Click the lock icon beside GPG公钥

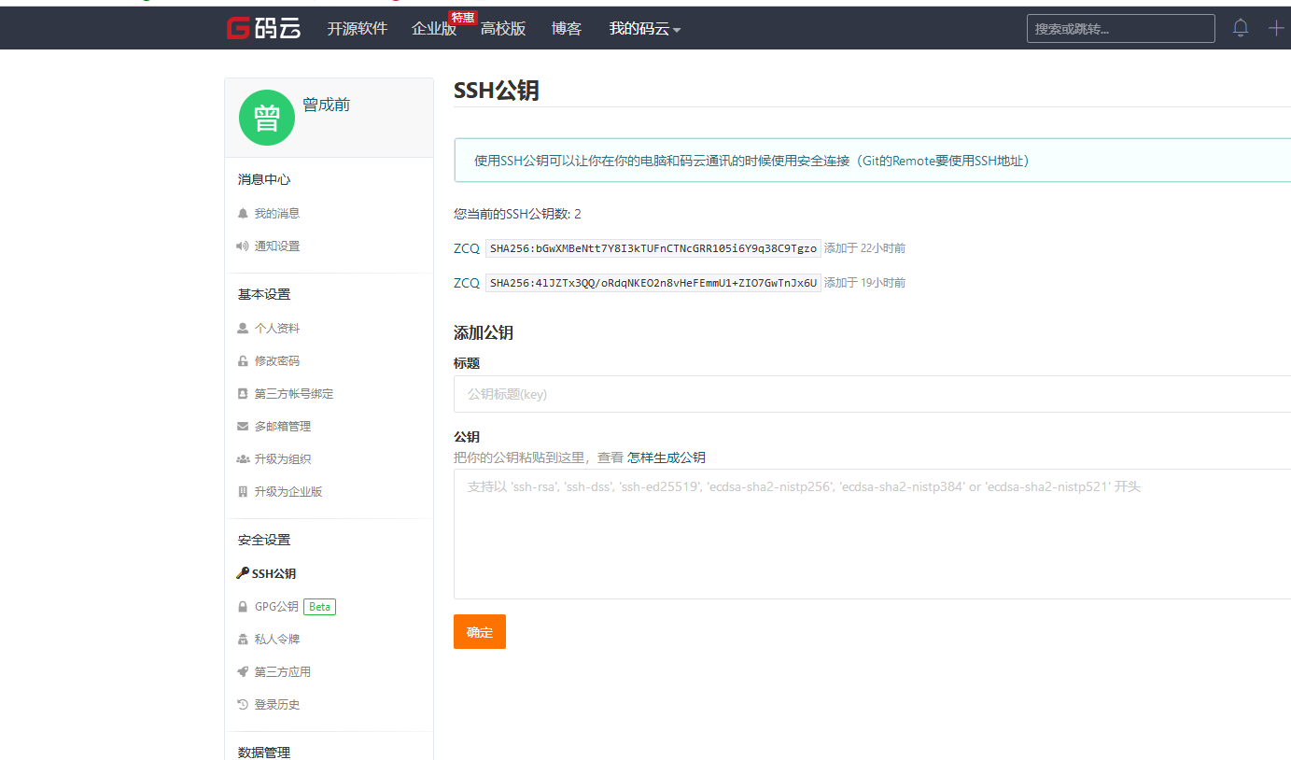click(243, 607)
